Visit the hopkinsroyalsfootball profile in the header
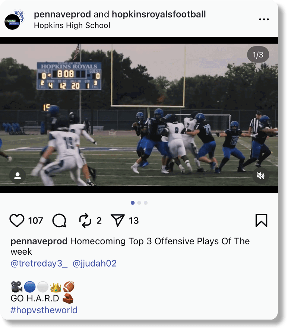 coord(159,14)
